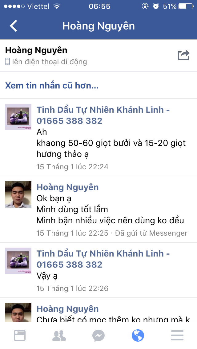Image resolution: width=197 pixels, height=349 pixels.
Task: Open first Tinh Dầu Tự Nhiên Khánh Linh avatar
Action: click(x=18, y=117)
